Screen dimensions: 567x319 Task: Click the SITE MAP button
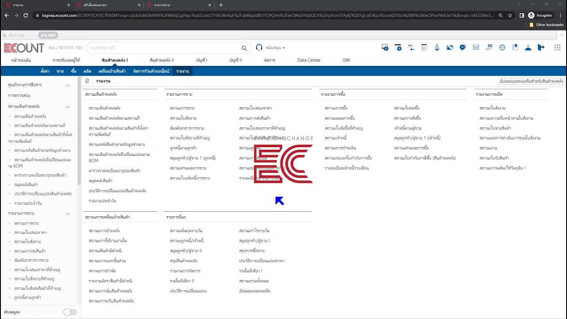click(48, 35)
